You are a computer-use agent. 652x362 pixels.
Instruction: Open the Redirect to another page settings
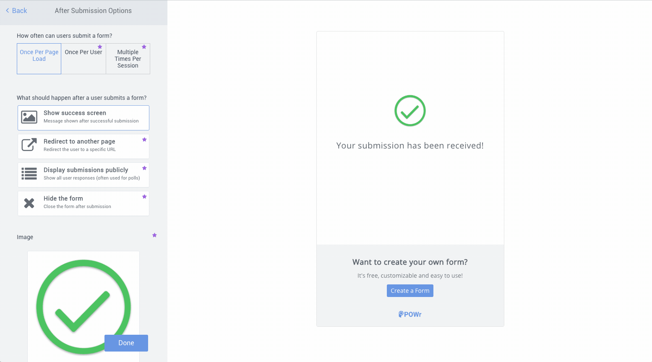83,146
